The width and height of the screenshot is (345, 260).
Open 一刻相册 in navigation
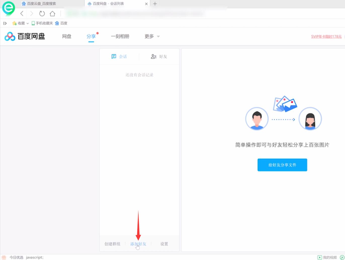(x=120, y=36)
